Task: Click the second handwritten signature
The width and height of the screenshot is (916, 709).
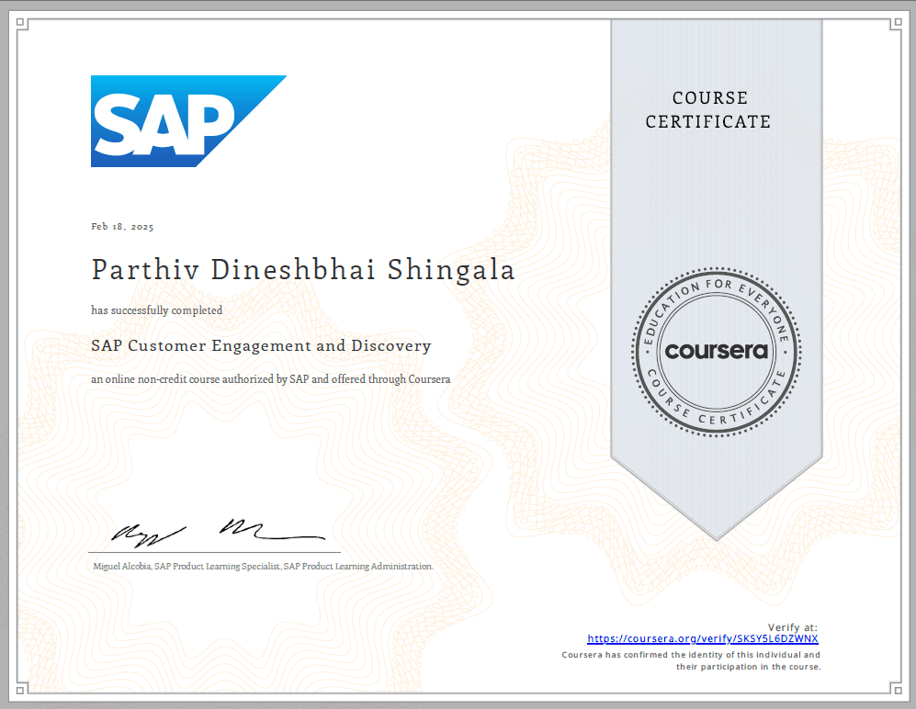Action: (272, 529)
